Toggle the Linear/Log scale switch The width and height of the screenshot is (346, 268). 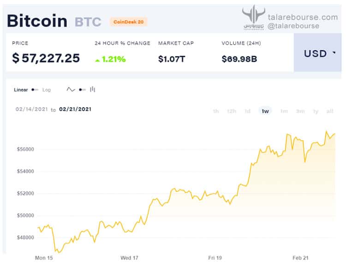35,89
